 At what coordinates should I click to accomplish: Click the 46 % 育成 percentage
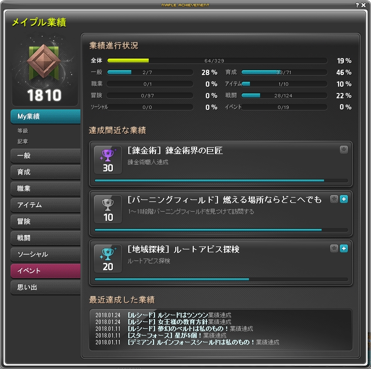coord(344,72)
